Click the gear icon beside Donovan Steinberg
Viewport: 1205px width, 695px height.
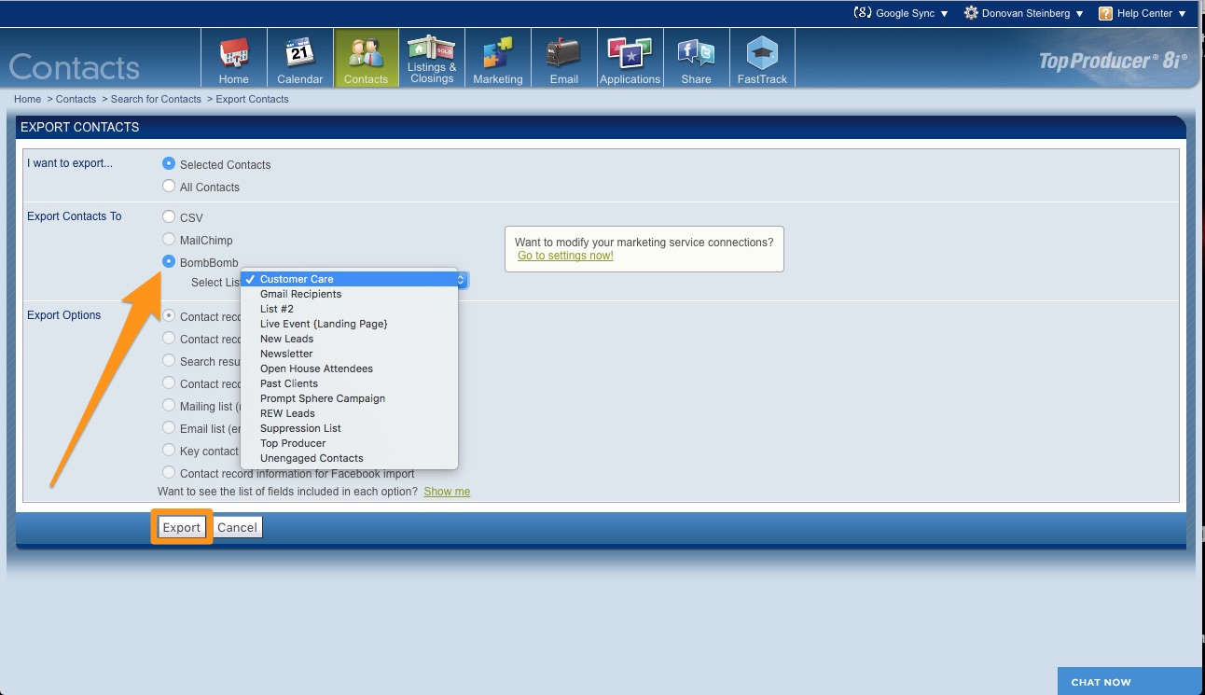click(971, 13)
